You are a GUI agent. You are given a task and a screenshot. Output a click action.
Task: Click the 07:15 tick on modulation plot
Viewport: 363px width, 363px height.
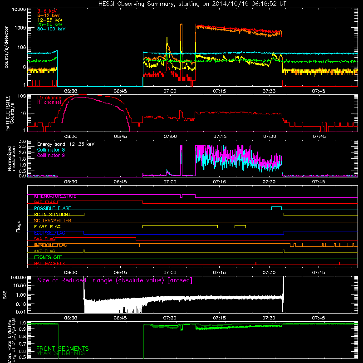(219, 182)
